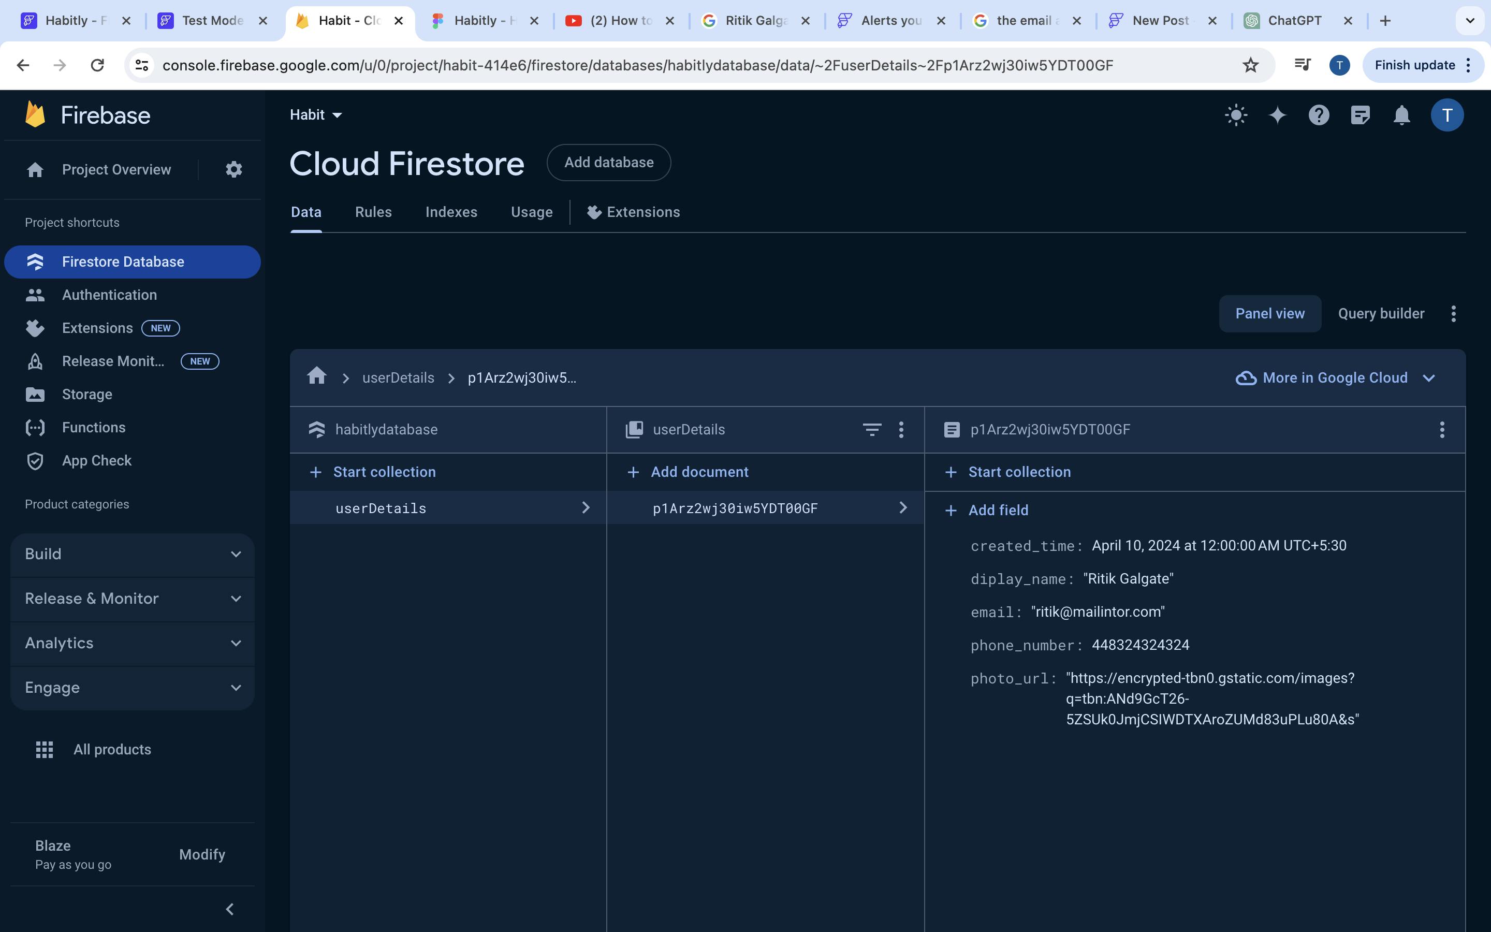Open the Habit project dropdown

tap(316, 115)
